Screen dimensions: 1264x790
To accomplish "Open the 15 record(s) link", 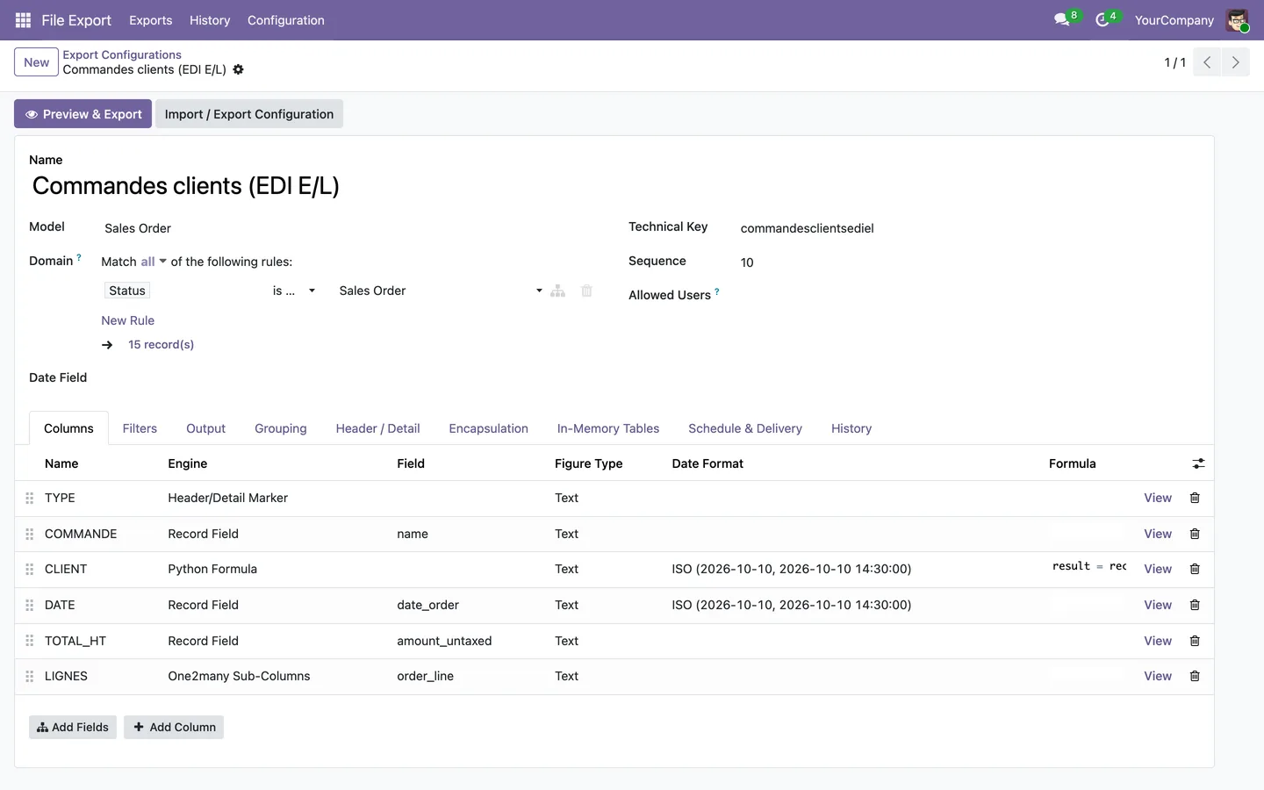I will pyautogui.click(x=161, y=344).
